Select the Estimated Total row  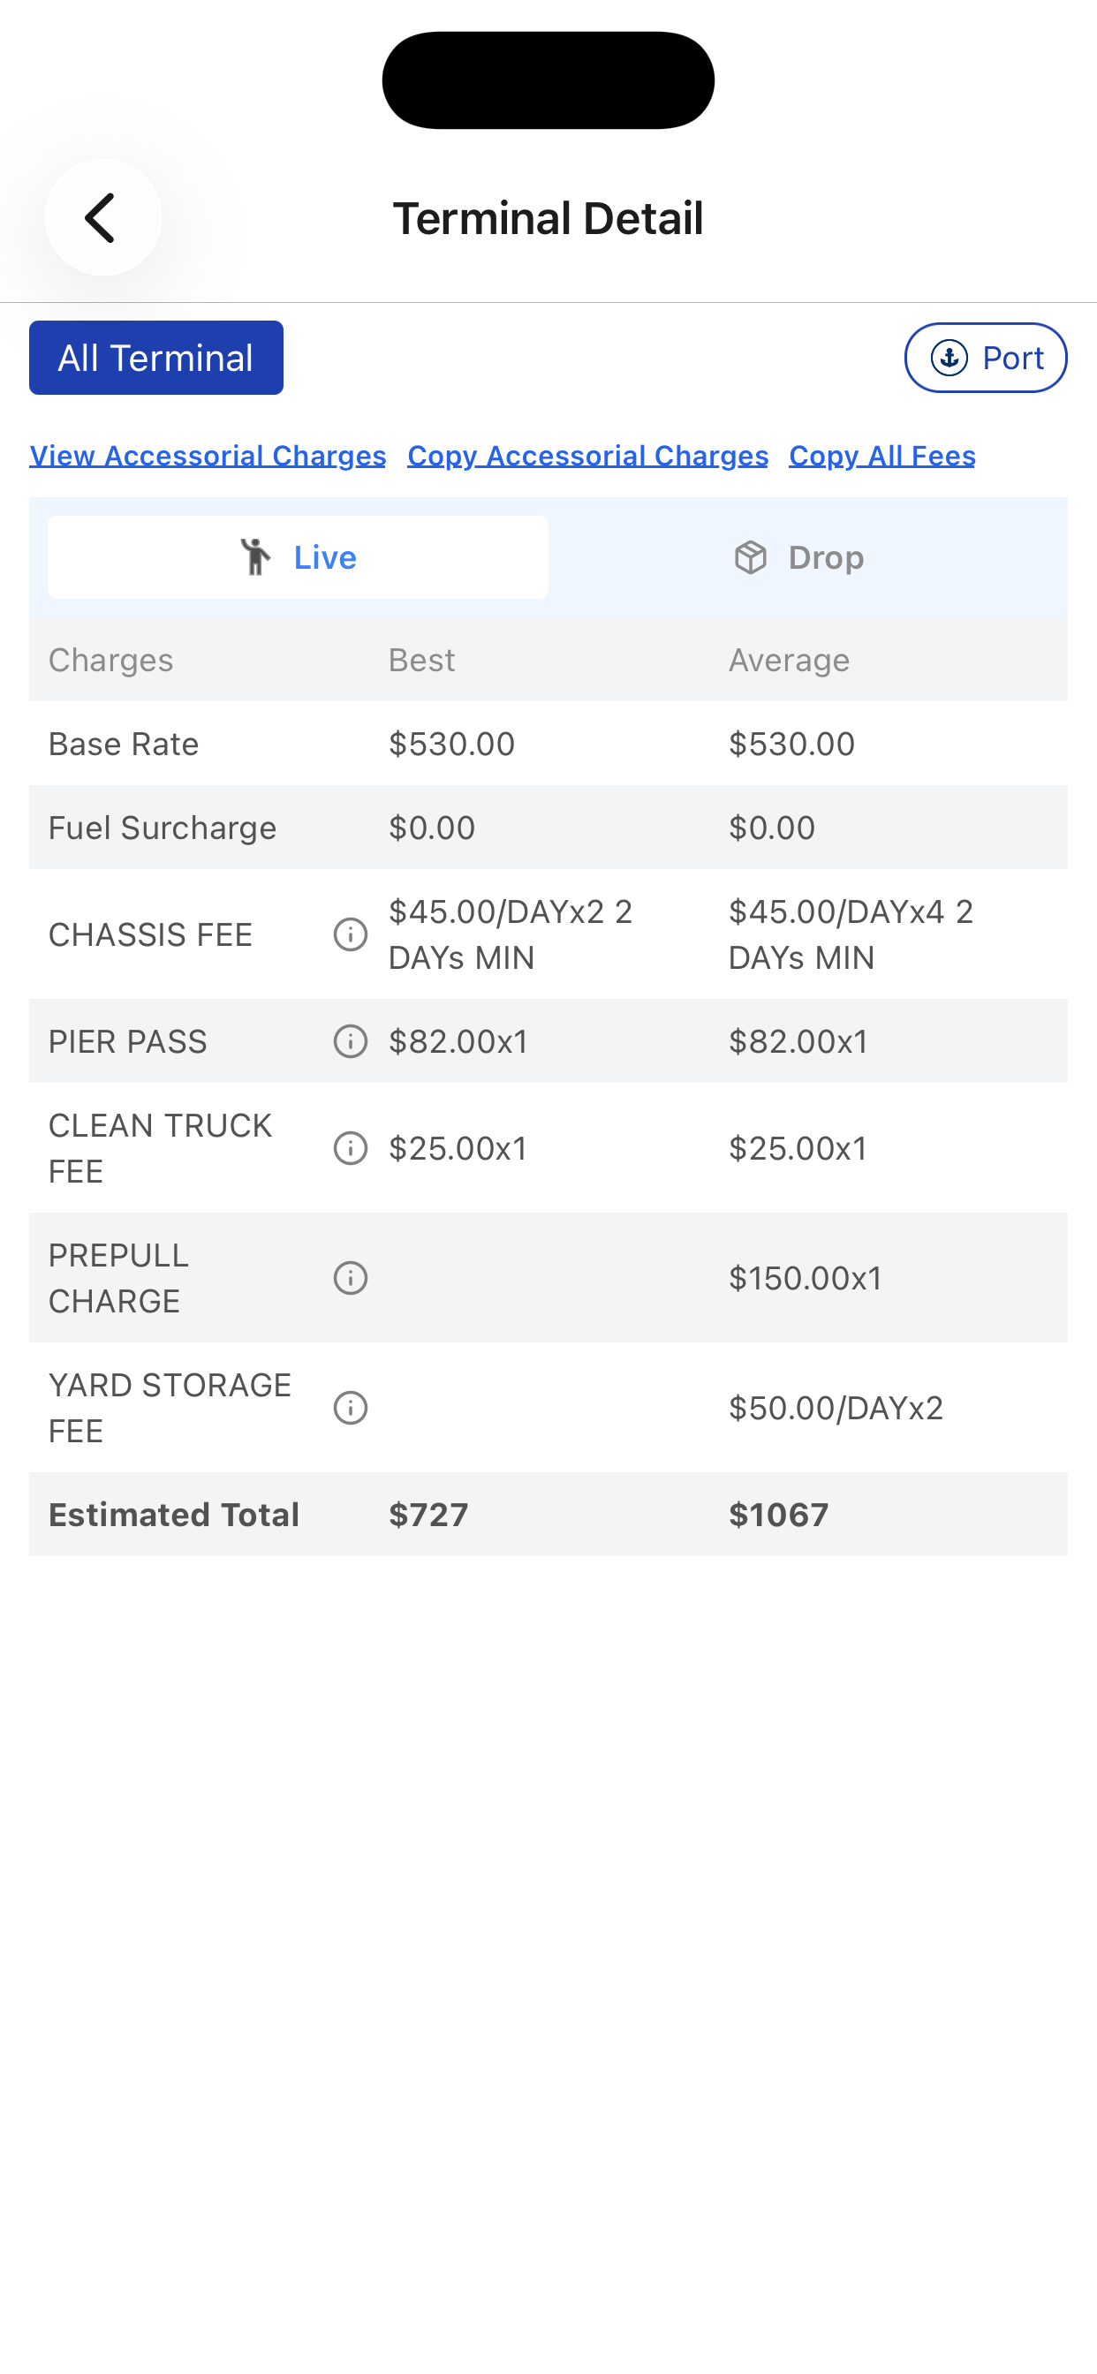point(548,1514)
